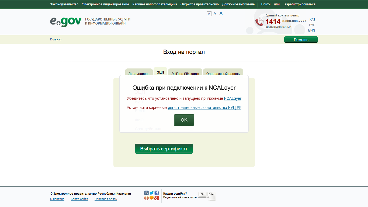The height and width of the screenshot is (207, 368).
Task: Click the 1414 contact number
Action: [273, 21]
